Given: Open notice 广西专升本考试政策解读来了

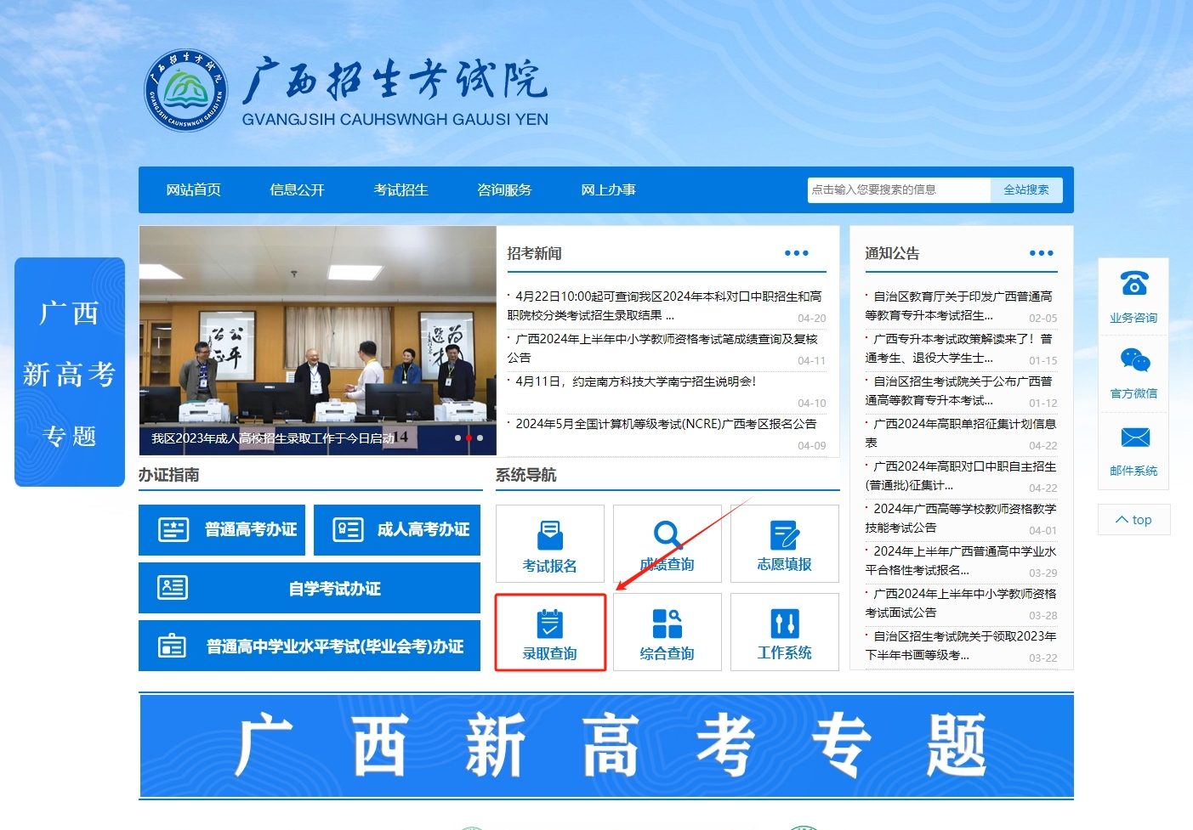Looking at the screenshot, I should pos(959,348).
